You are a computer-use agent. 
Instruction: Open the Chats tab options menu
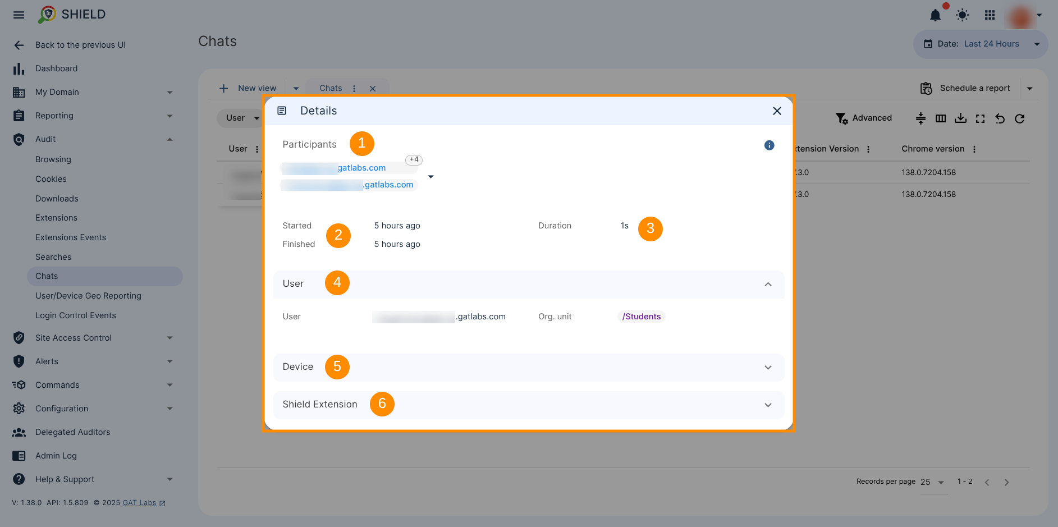[x=354, y=89]
